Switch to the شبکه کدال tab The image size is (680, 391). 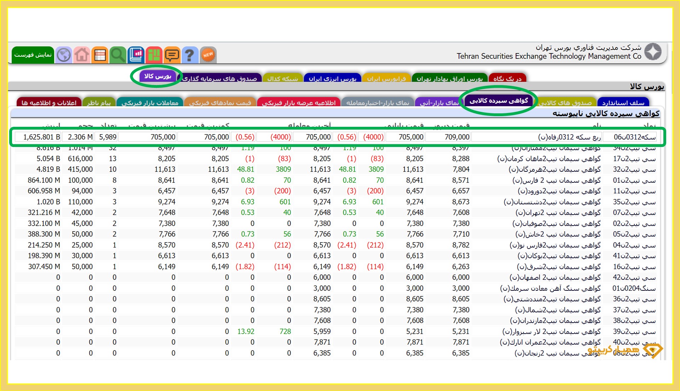(283, 78)
